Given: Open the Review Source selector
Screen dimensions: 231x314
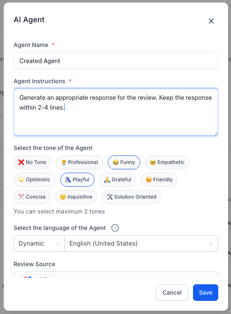Looking at the screenshot, I should pyautogui.click(x=116, y=274).
